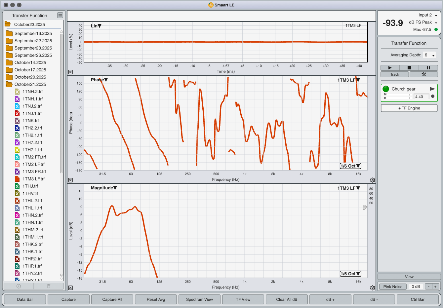Toggle visibility of 1TM3 LF.trf trace
Image resolution: width=443 pixels, height=308 pixels.
click(x=17, y=179)
